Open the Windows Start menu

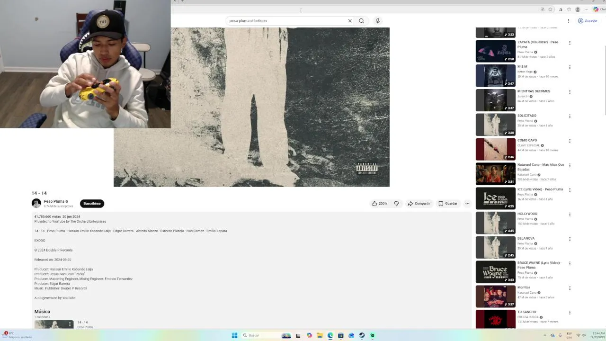(234, 335)
